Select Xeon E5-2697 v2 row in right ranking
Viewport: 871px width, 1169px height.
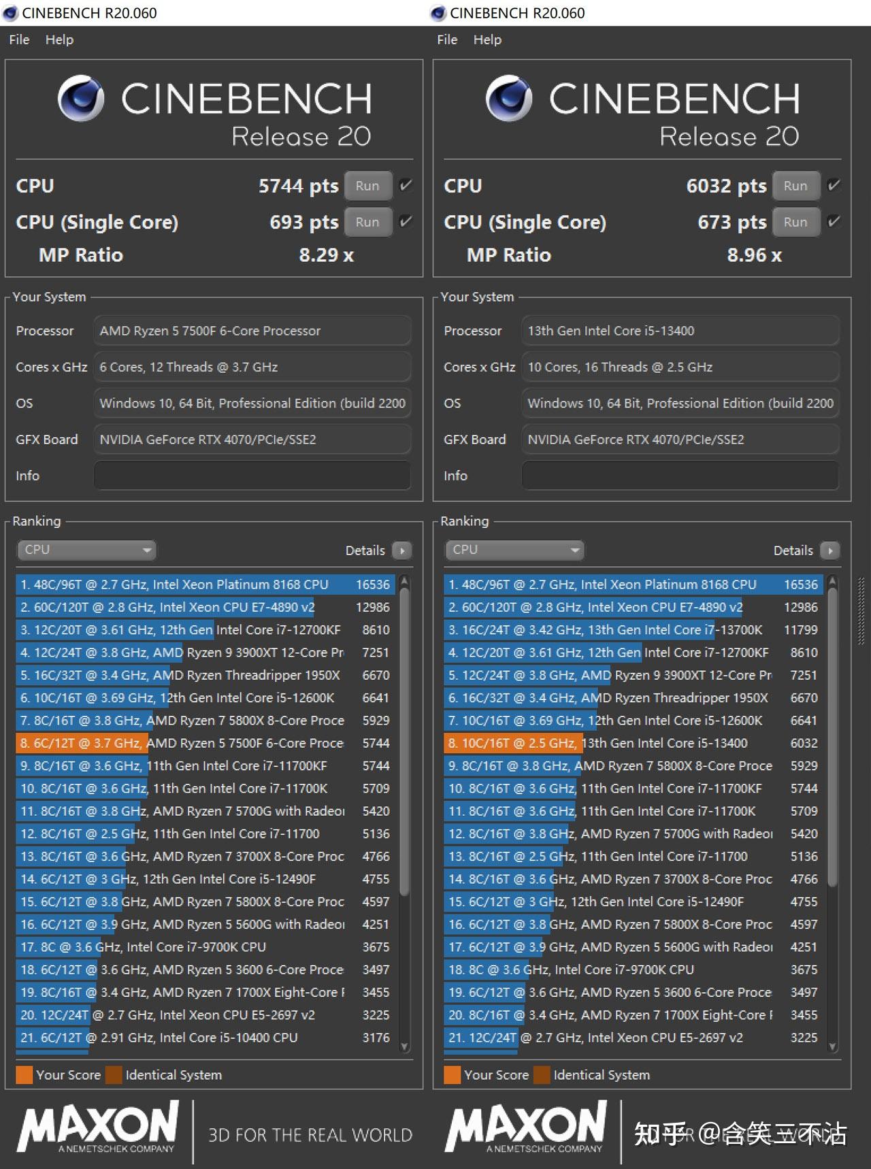pos(633,1038)
